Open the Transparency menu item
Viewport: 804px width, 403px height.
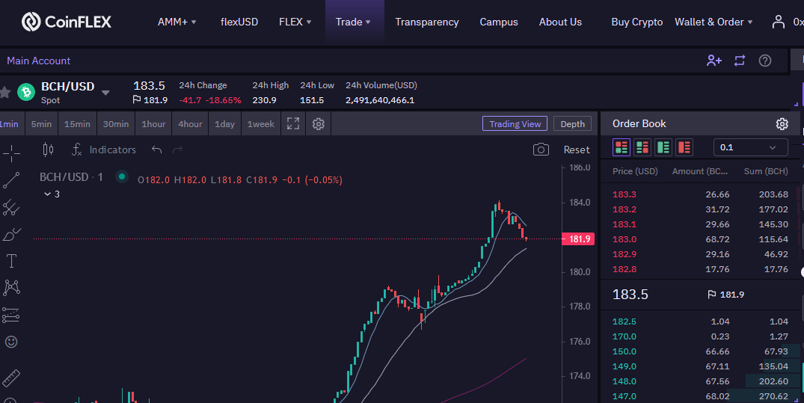coord(426,22)
